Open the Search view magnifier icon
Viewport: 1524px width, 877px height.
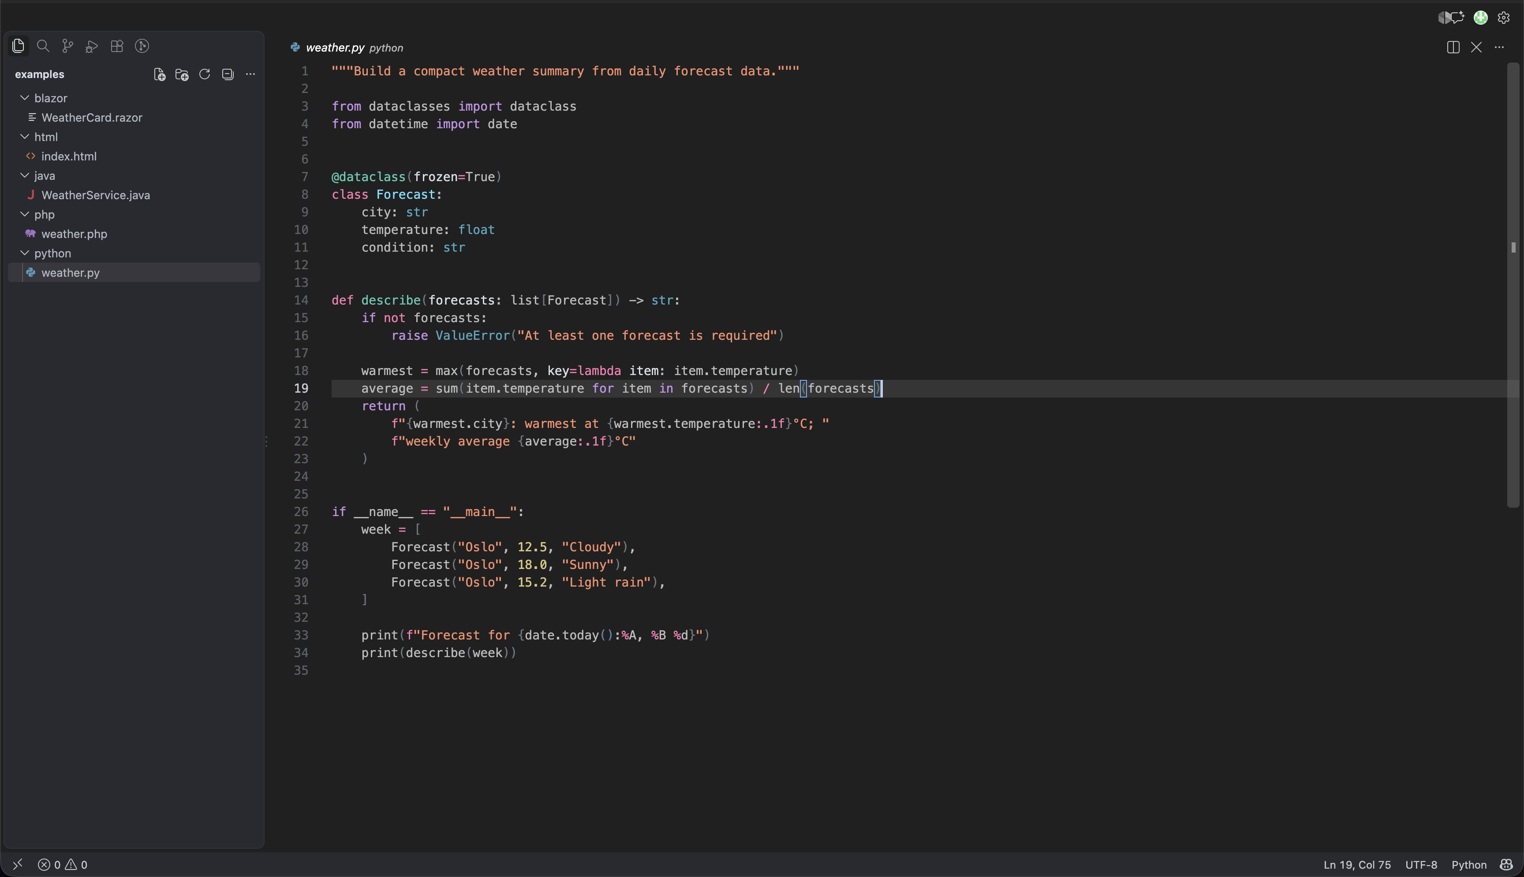tap(43, 46)
